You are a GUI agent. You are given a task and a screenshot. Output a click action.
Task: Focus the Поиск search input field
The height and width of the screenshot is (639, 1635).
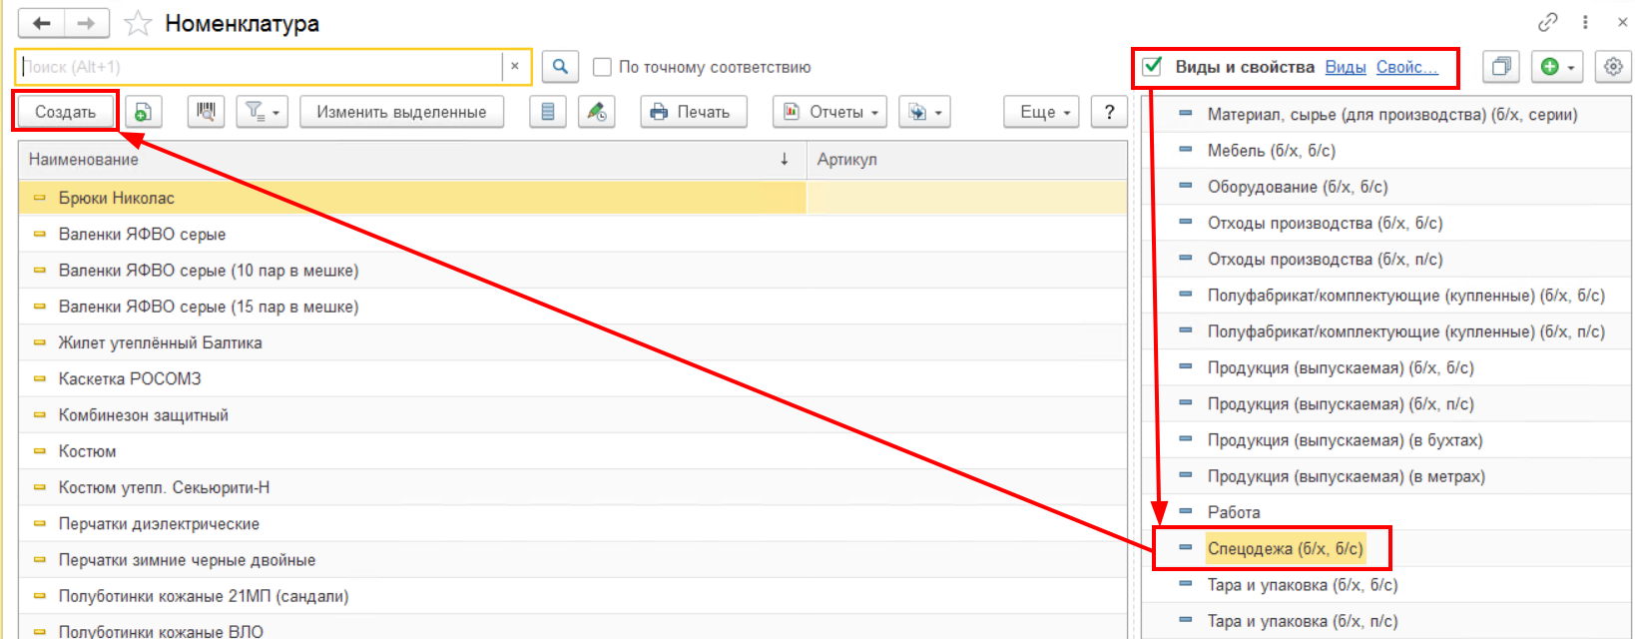point(260,67)
